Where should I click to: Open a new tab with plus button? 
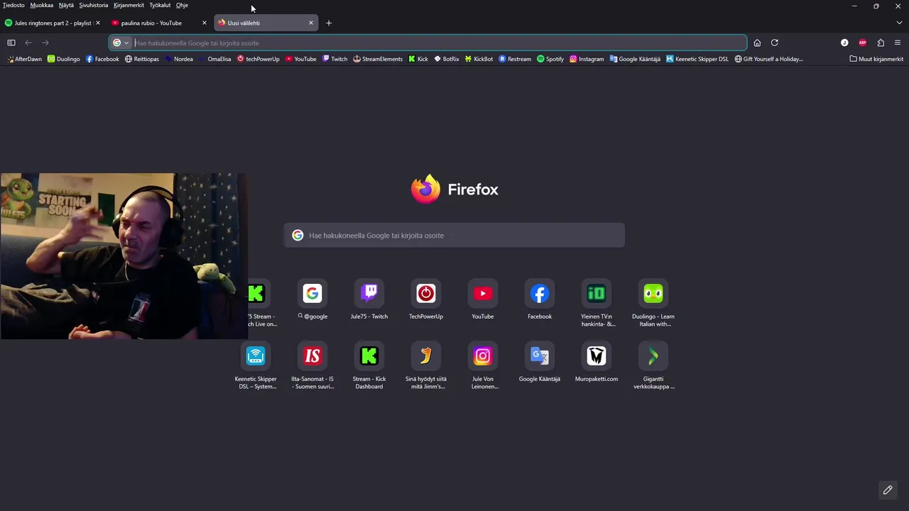click(329, 23)
